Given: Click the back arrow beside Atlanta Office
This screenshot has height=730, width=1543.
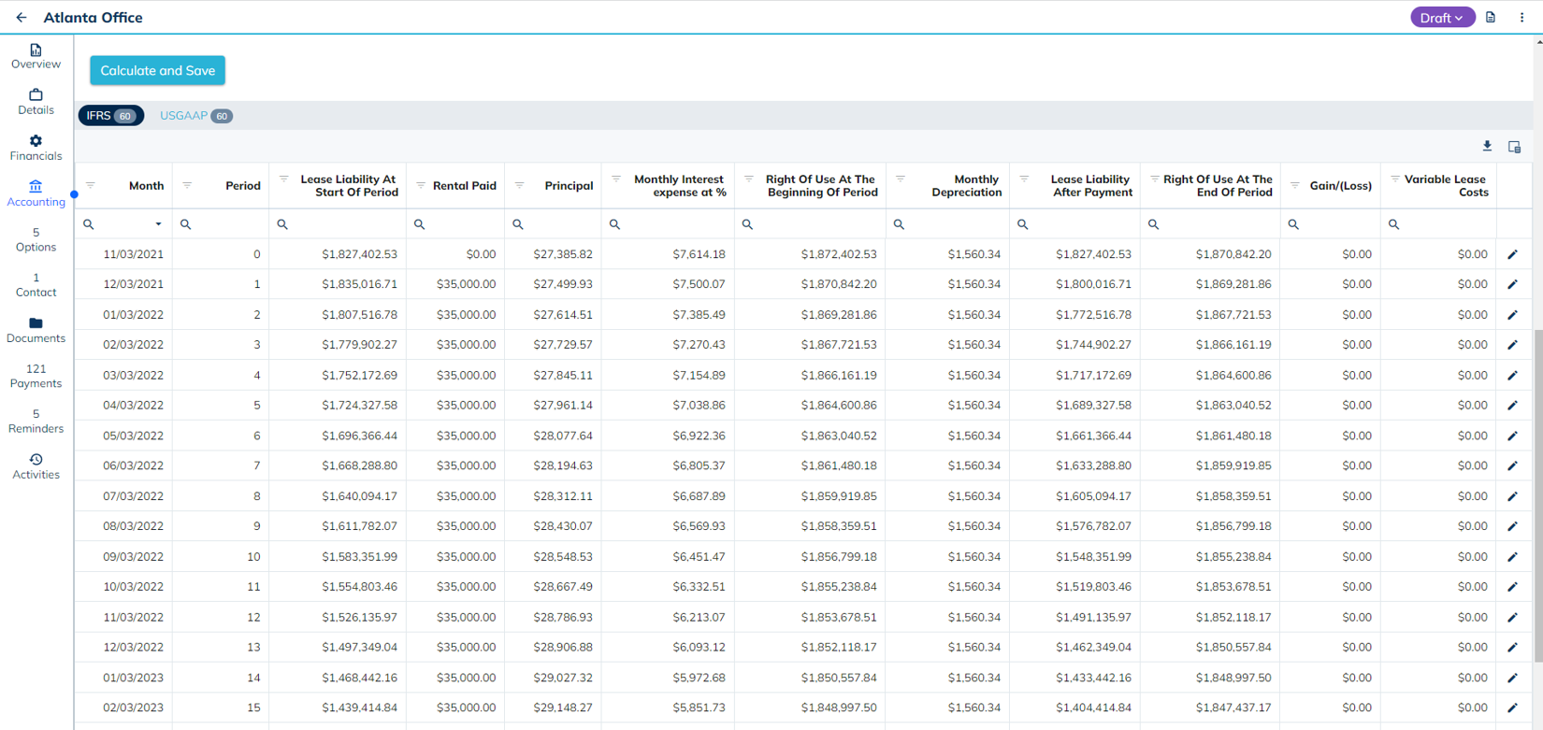Looking at the screenshot, I should [x=22, y=18].
